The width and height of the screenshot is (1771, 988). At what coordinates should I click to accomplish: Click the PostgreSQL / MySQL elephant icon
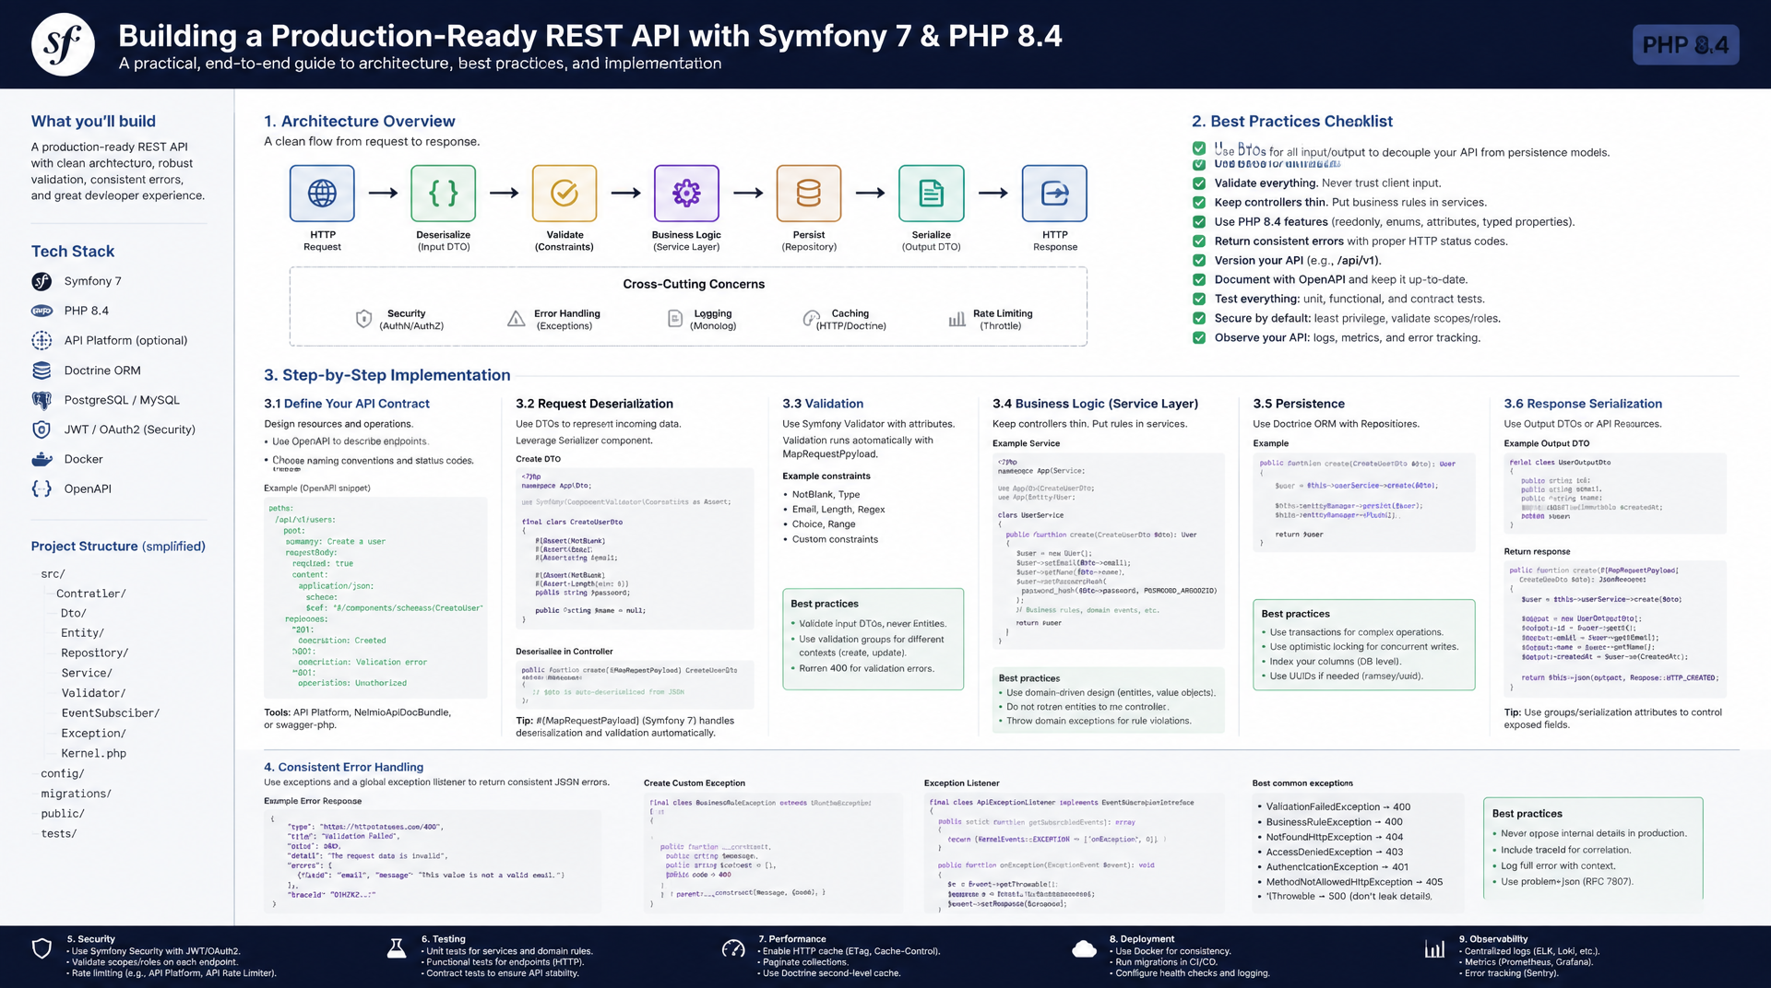pyautogui.click(x=42, y=400)
